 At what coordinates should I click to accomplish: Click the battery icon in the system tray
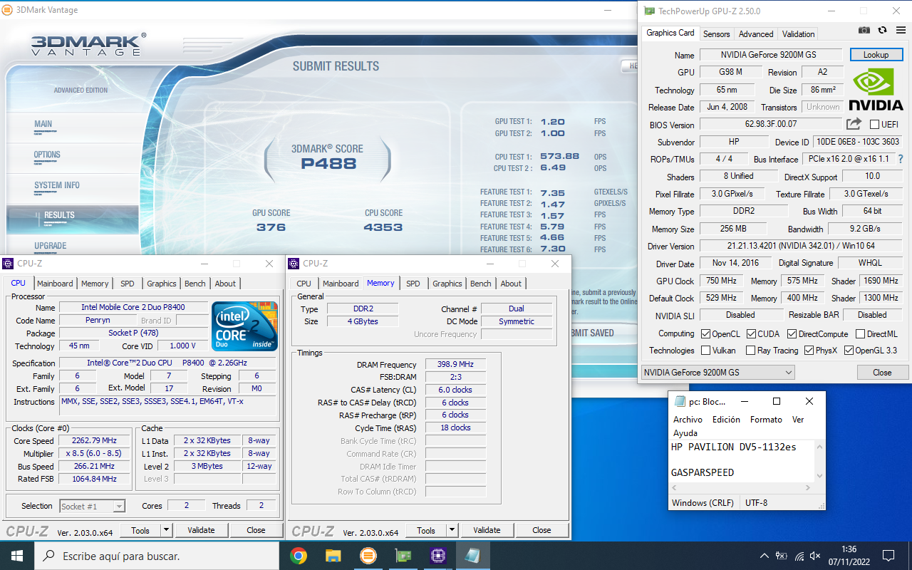[x=782, y=556]
